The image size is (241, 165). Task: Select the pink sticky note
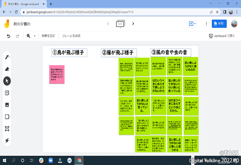[56, 74]
